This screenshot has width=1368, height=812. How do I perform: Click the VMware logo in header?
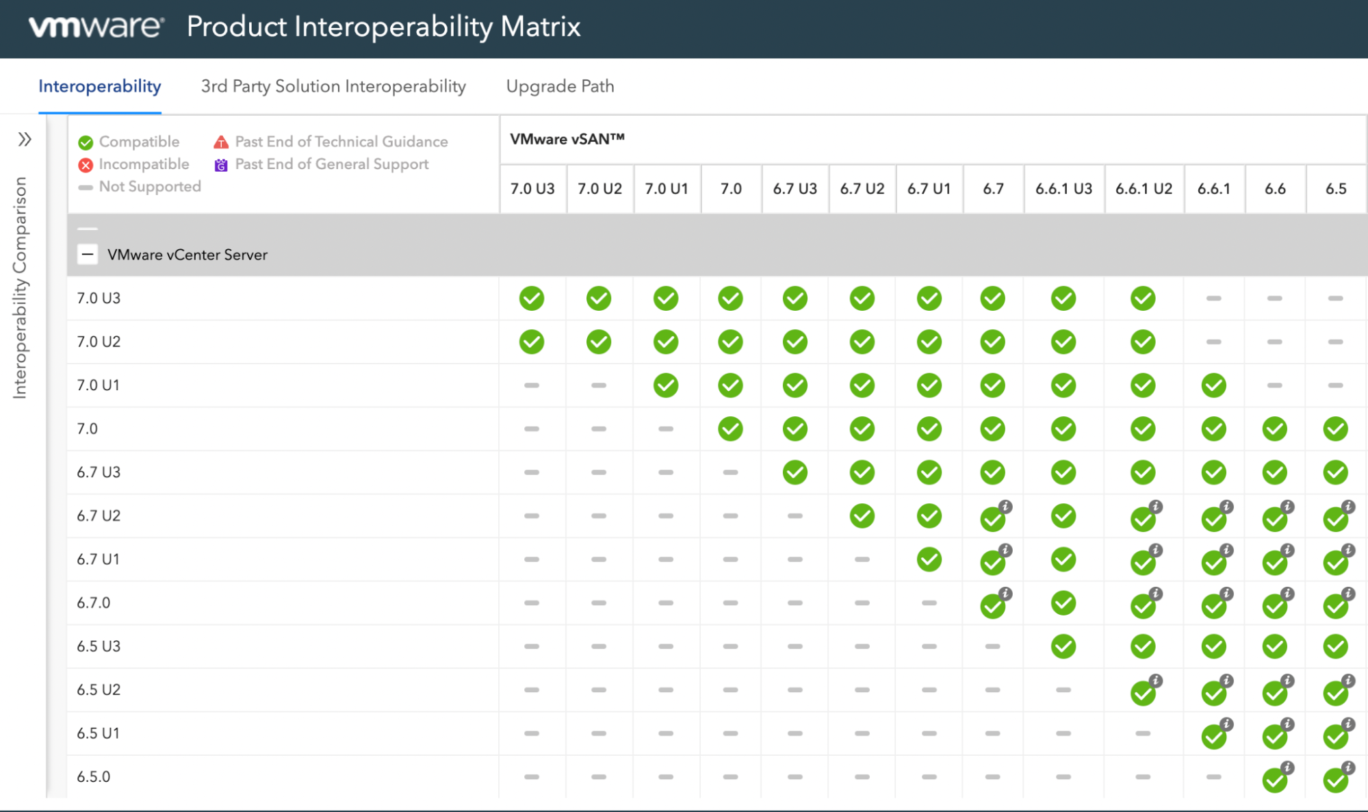pos(96,27)
